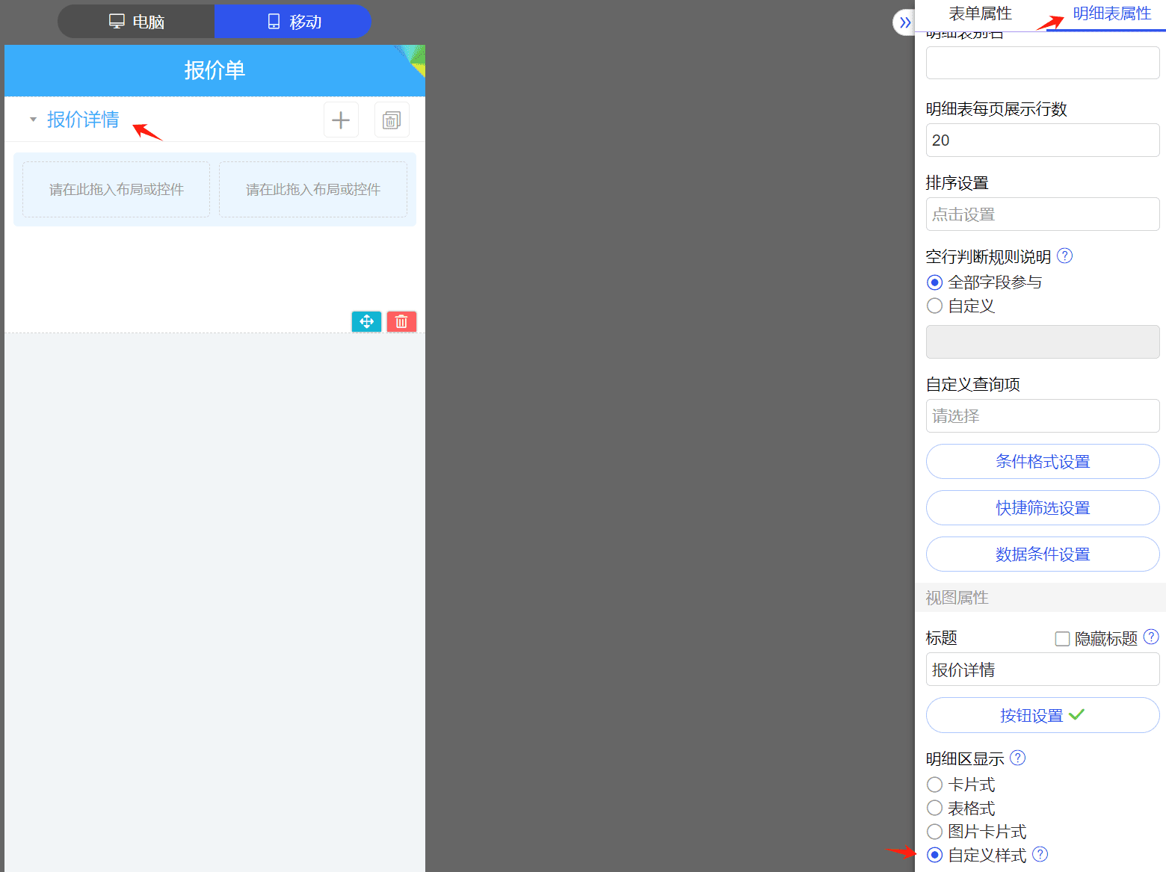Select 表格式 display radio
1166x872 pixels.
pyautogui.click(x=934, y=808)
